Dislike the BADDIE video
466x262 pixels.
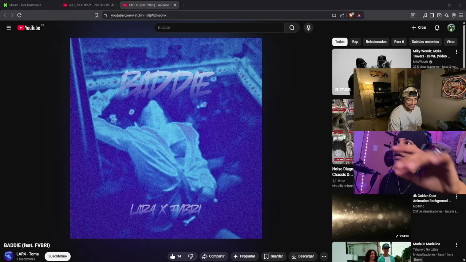190,256
